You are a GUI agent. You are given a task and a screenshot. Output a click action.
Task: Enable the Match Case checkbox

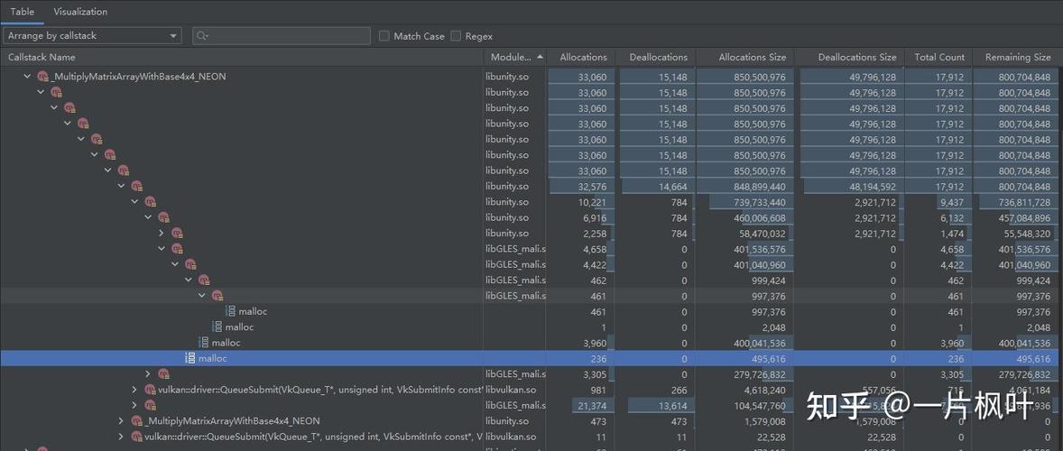pyautogui.click(x=384, y=36)
